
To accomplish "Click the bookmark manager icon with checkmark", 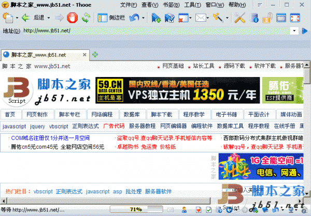I will pyautogui.click(x=169, y=18).
